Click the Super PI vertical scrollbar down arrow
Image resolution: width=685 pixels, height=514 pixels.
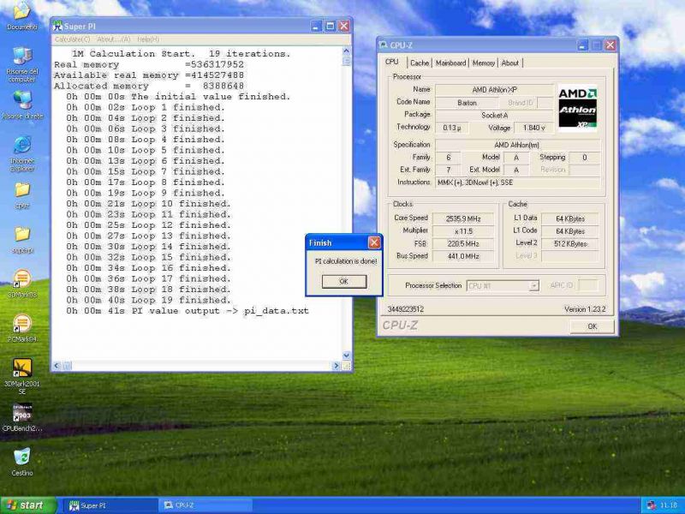(347, 356)
